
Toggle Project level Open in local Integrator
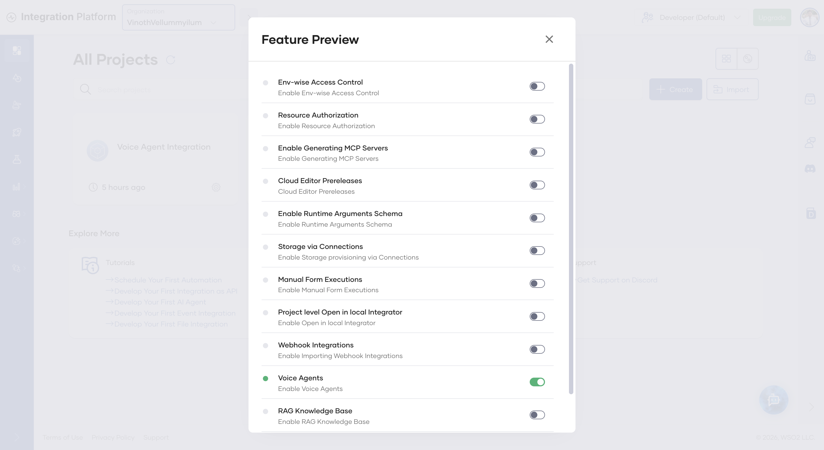tap(537, 316)
